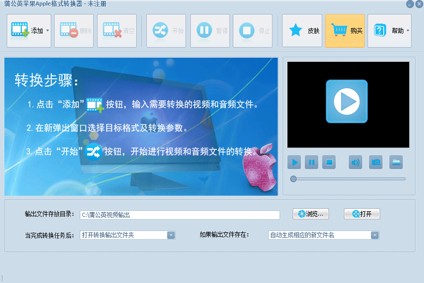Stop the preview player
The height and width of the screenshot is (283, 424).
point(329,162)
